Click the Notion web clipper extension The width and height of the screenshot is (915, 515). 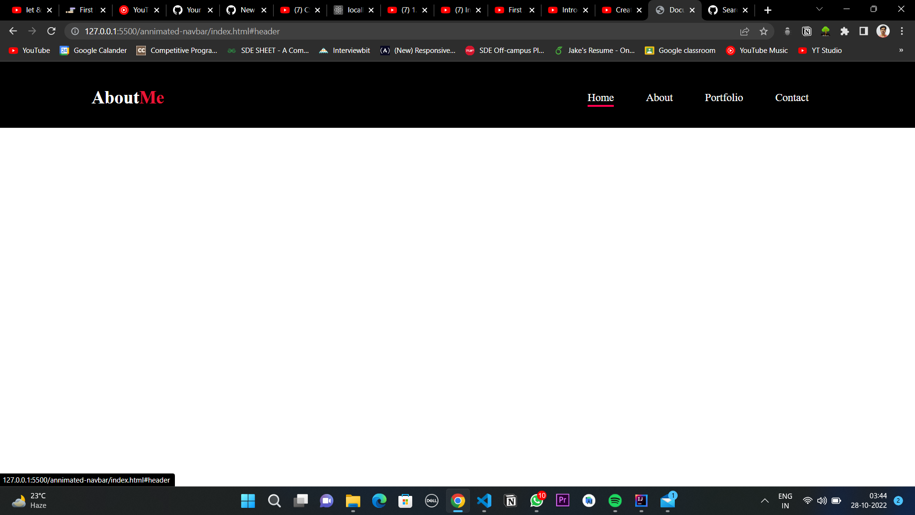pyautogui.click(x=806, y=31)
